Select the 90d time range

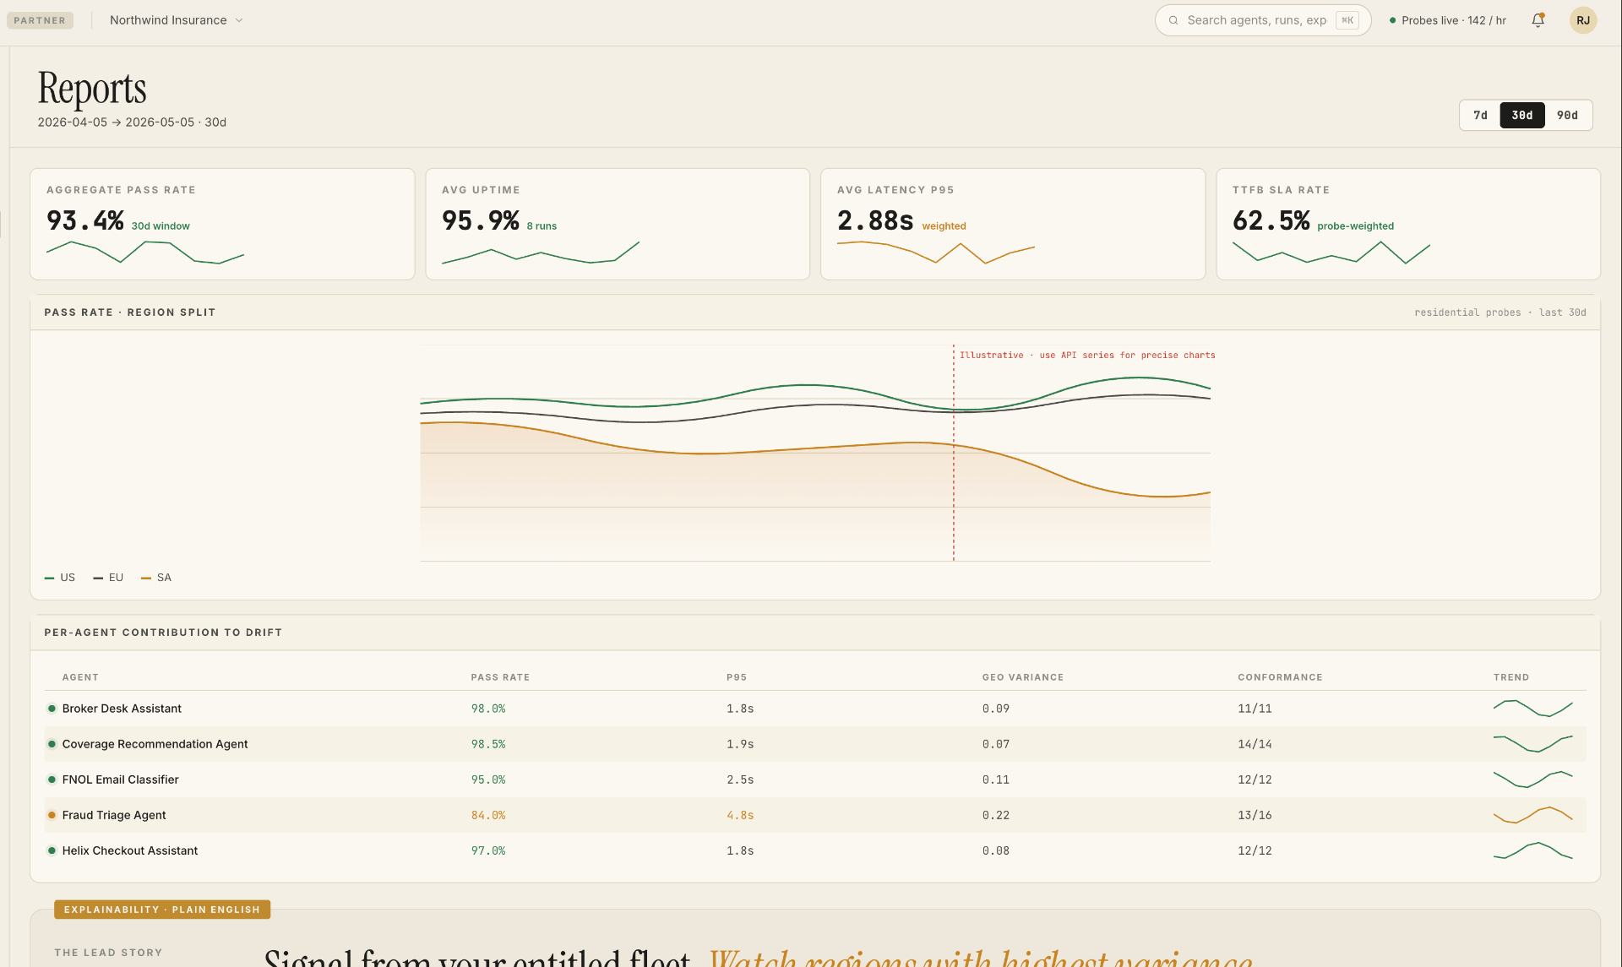[1567, 115]
